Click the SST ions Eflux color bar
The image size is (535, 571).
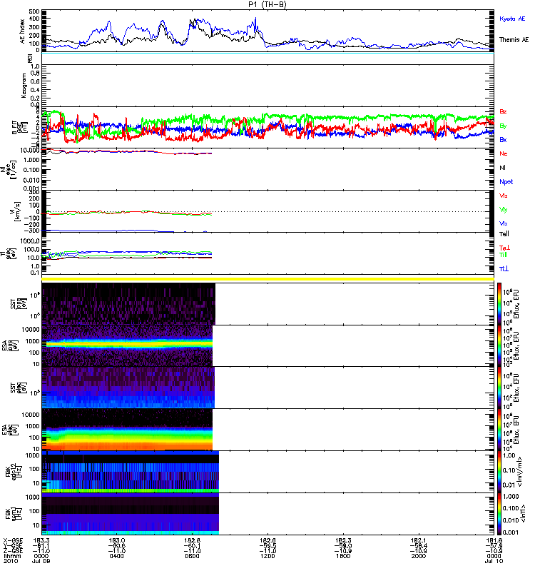(x=499, y=304)
